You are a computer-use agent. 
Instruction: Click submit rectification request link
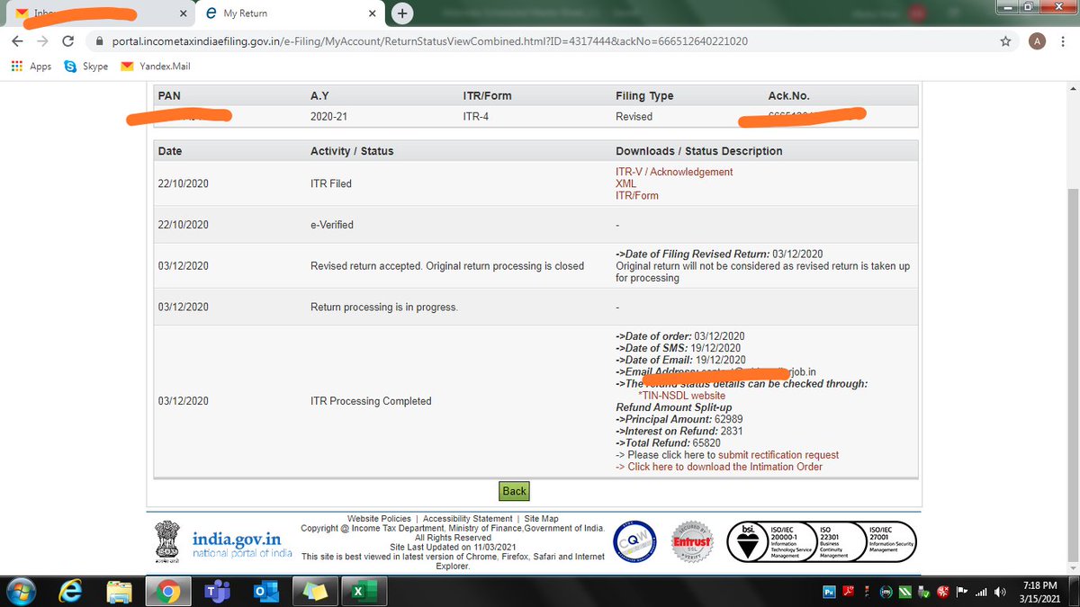(778, 455)
